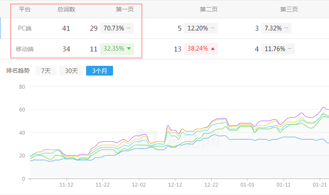This screenshot has height=195, width=329.
Task: Select the 移动端 platform row
Action: [x=24, y=49]
